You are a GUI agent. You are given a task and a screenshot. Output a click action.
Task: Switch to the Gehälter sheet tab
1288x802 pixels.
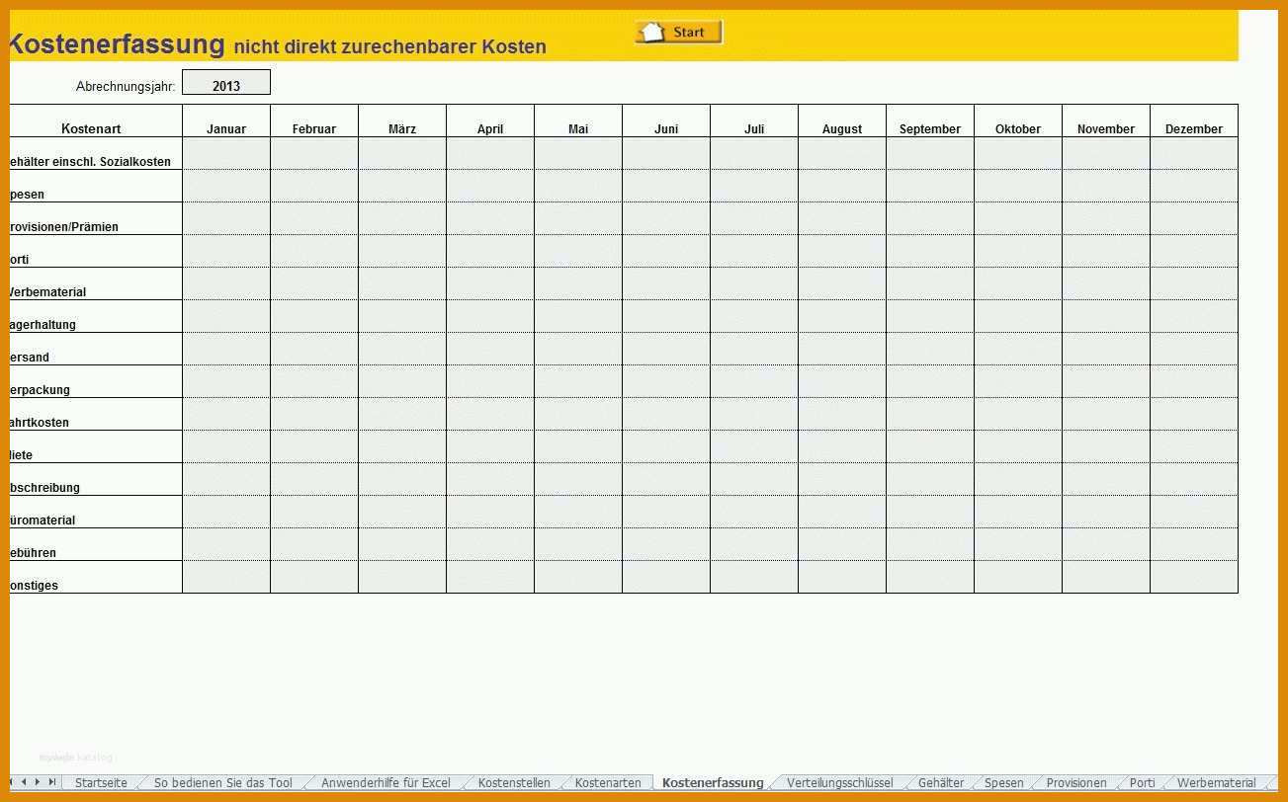[940, 782]
